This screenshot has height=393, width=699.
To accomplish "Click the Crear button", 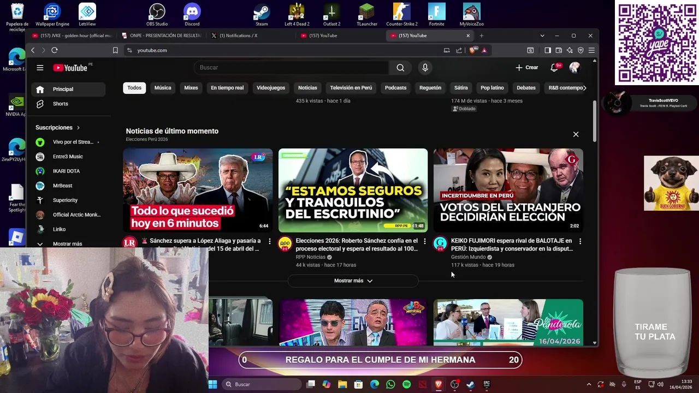I will tap(527, 68).
